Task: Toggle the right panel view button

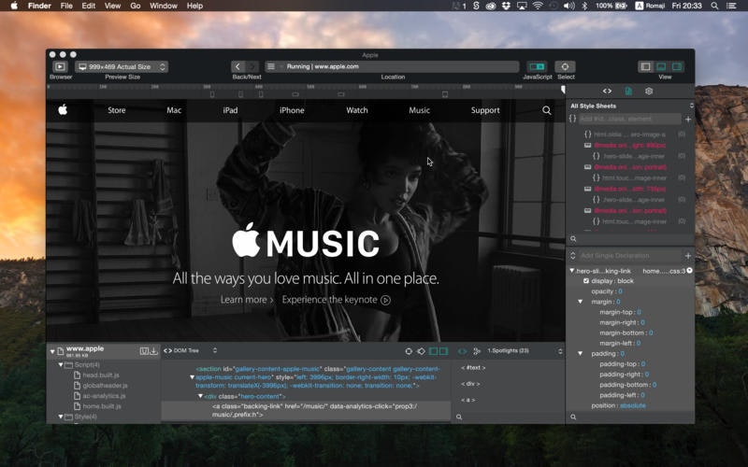Action: pyautogui.click(x=676, y=66)
